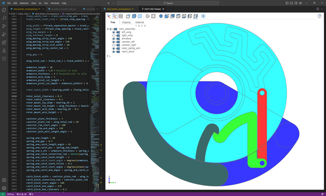Select the Material tab
326x196 pixels.
pyautogui.click(x=140, y=22)
